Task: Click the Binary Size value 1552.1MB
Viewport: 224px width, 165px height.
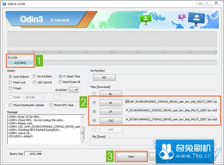Action: coord(33,154)
